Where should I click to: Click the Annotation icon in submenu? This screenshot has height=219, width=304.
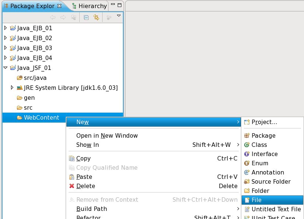tap(247, 173)
